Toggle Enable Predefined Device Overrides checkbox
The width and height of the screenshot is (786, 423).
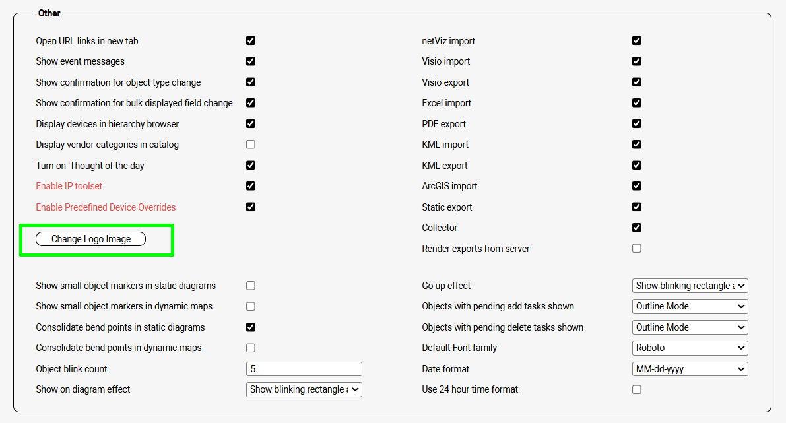(x=251, y=207)
